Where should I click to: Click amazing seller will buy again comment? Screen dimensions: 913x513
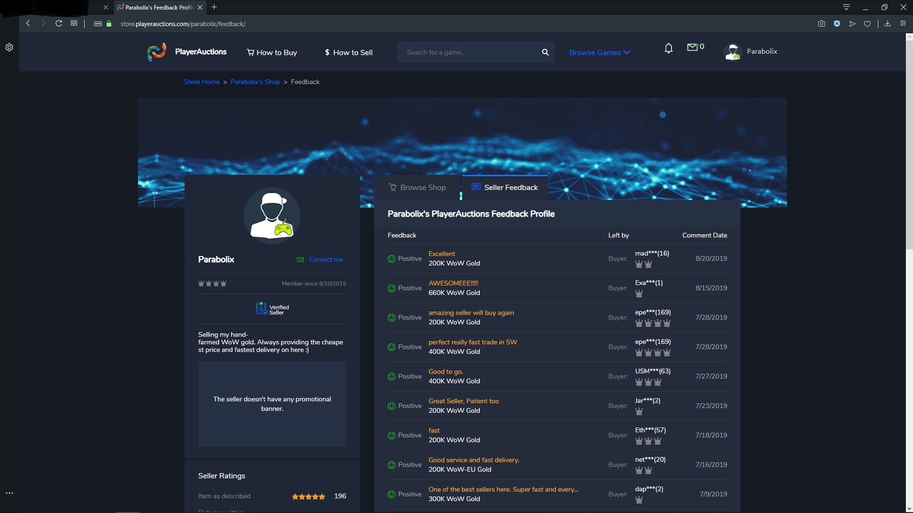471,313
